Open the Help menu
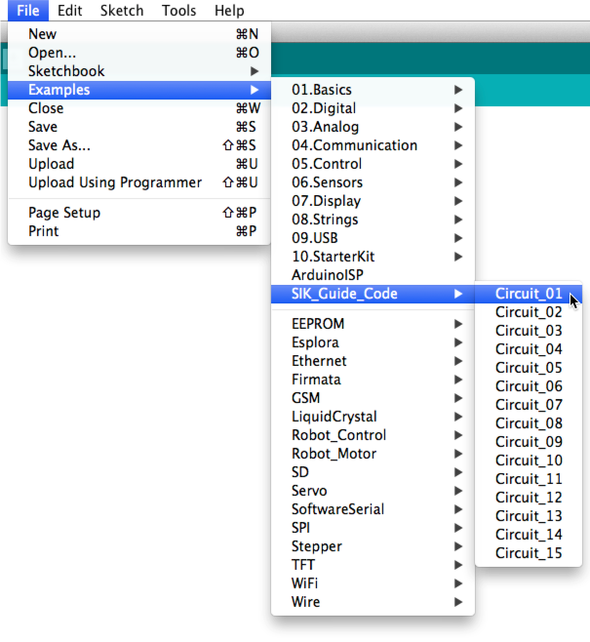The height and width of the screenshot is (642, 590). tap(229, 10)
